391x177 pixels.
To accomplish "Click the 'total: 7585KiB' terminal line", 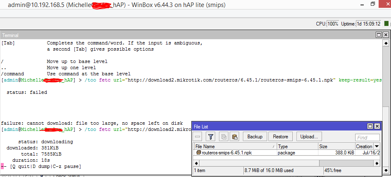I will point(41,154).
